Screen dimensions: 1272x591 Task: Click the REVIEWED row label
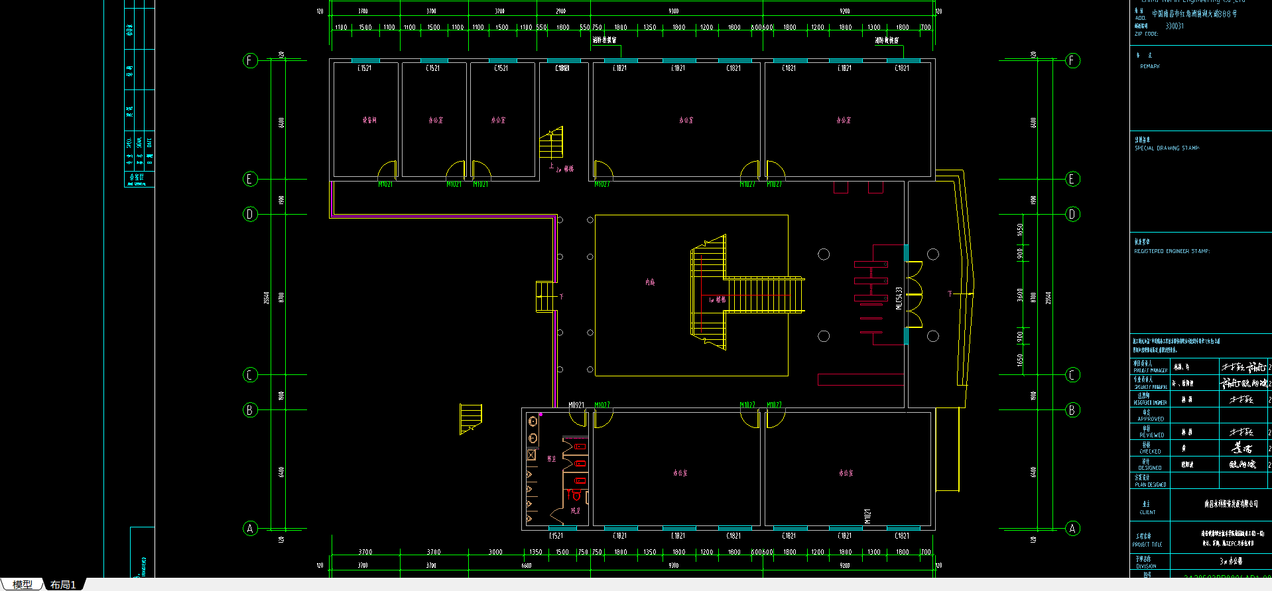click(x=1152, y=435)
